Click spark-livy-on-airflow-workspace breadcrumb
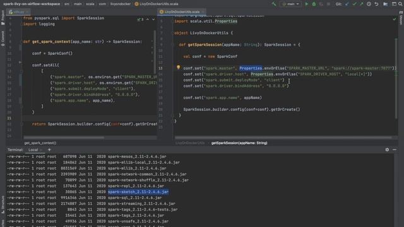Viewport: 404px width, 227px height. [x=32, y=4]
